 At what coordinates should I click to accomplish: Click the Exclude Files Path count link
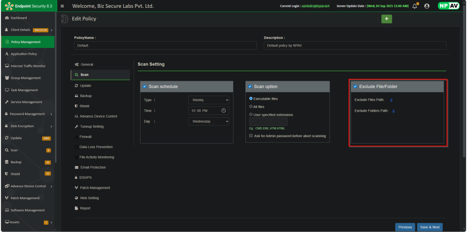coord(391,100)
